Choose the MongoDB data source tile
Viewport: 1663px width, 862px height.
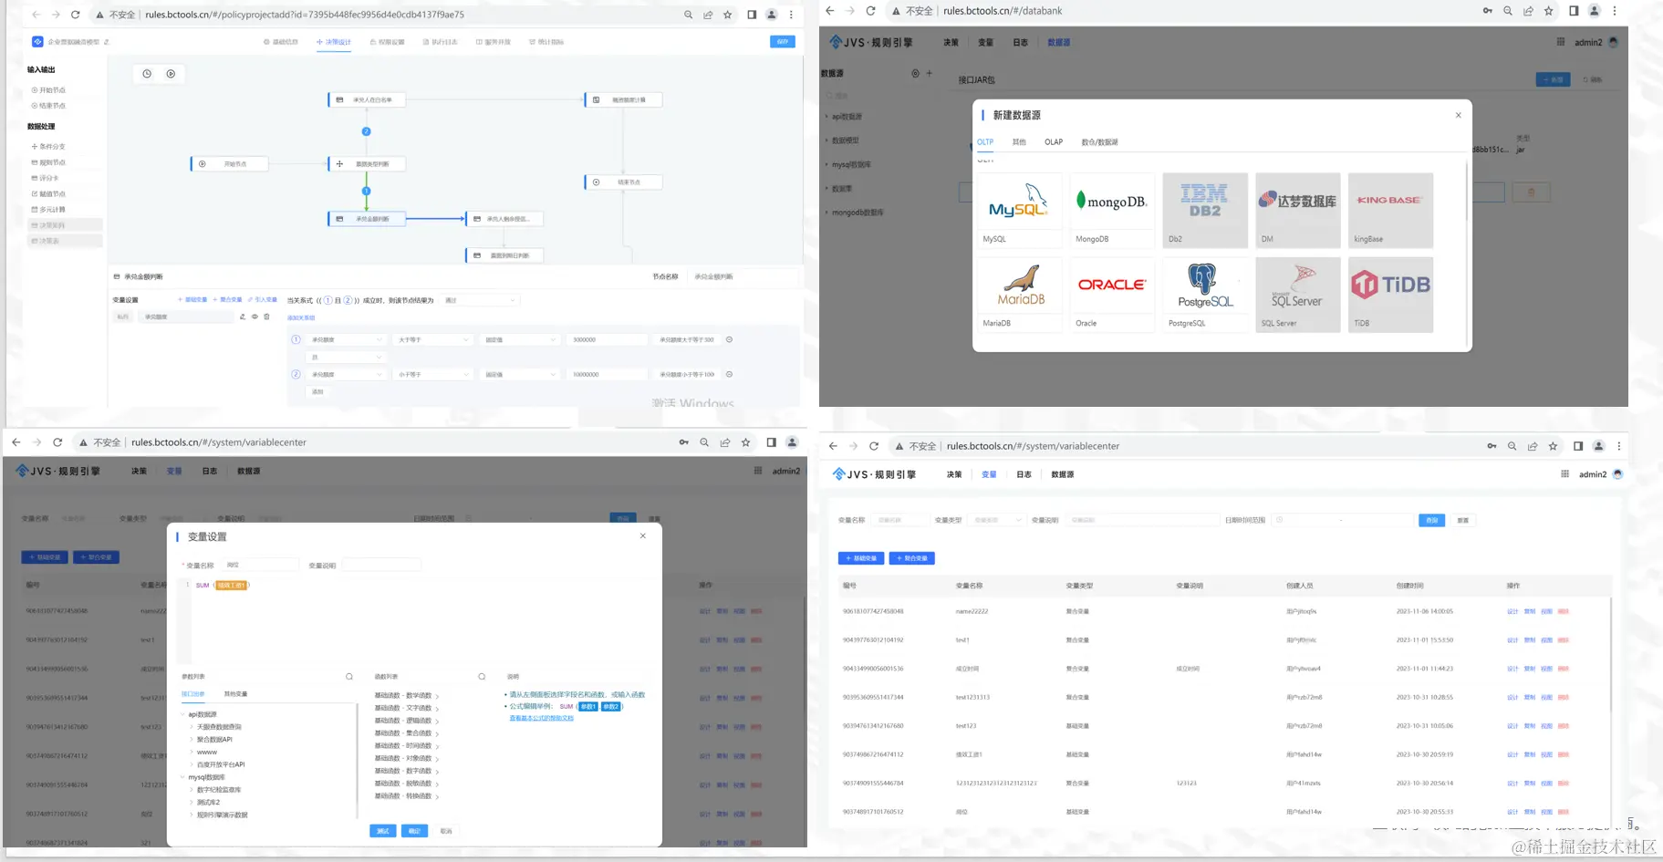1112,210
